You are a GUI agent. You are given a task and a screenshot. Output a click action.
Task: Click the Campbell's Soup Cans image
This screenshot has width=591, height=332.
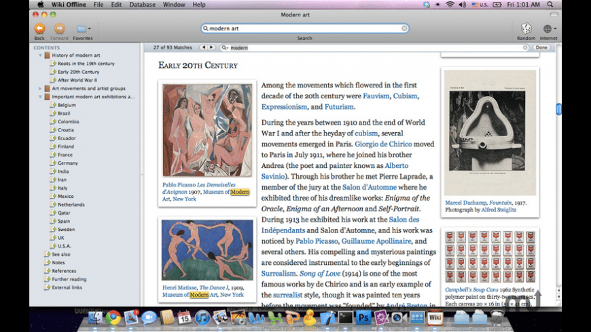coord(490,257)
